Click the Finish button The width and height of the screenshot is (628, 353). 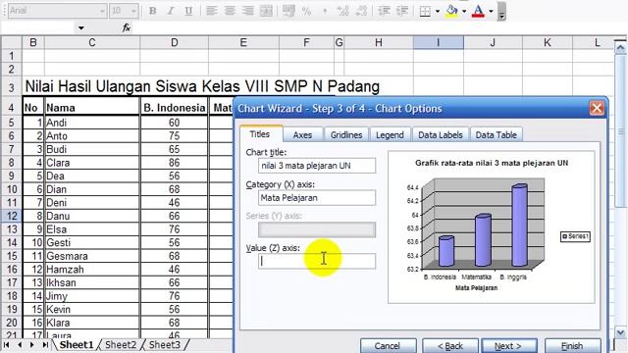(572, 346)
